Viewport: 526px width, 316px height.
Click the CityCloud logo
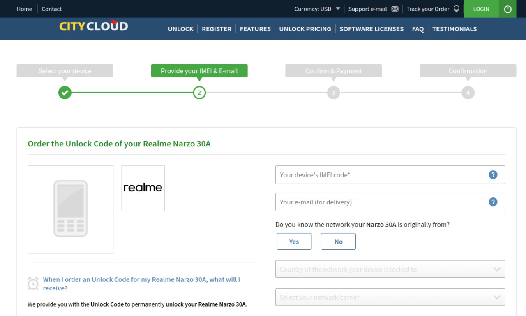click(x=94, y=26)
